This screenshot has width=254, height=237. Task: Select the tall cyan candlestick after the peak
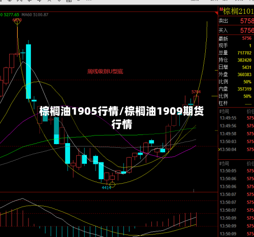[x=28, y=72]
